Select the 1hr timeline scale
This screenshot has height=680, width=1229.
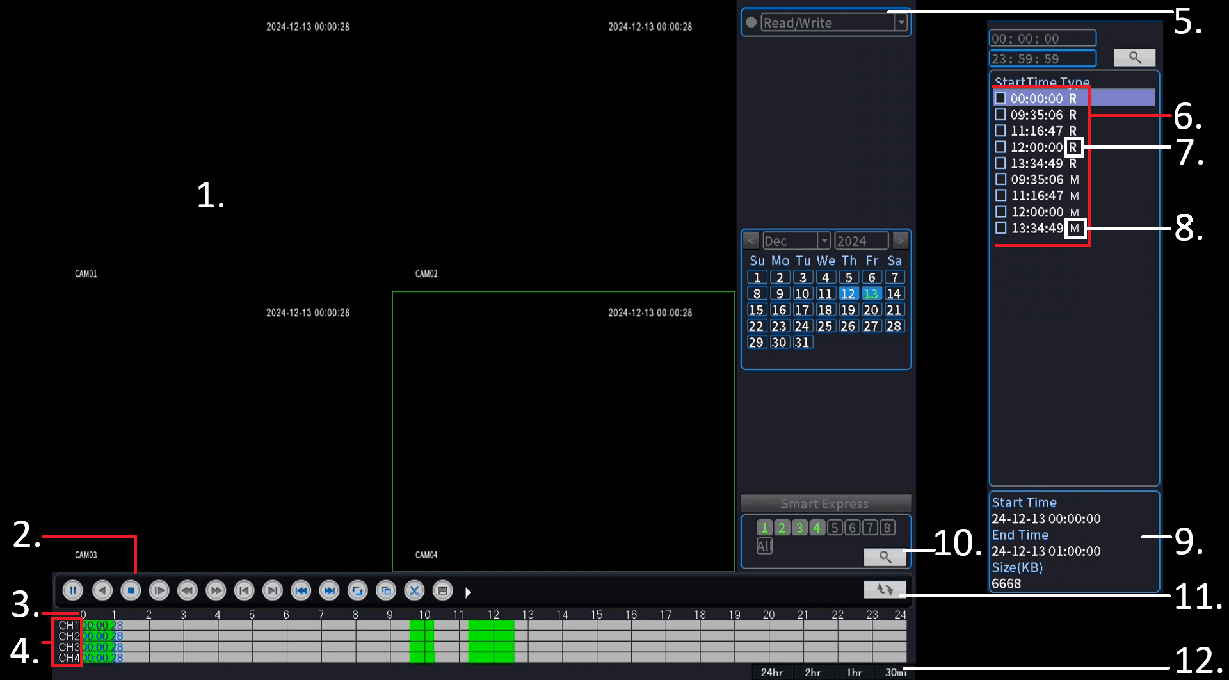coord(855,672)
